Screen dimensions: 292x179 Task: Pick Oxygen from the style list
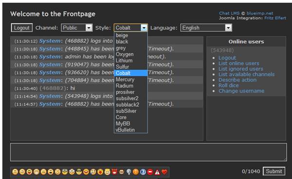click(x=131, y=54)
